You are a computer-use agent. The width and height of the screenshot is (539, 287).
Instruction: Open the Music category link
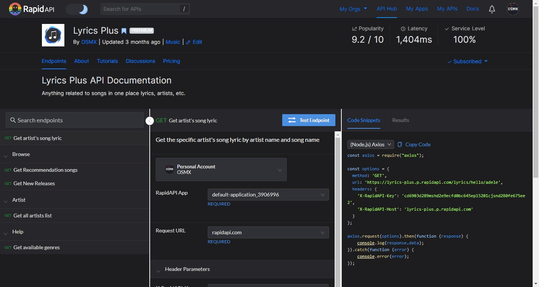[173, 42]
